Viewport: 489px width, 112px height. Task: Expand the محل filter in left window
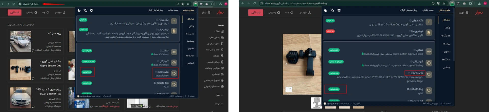coord(219,95)
